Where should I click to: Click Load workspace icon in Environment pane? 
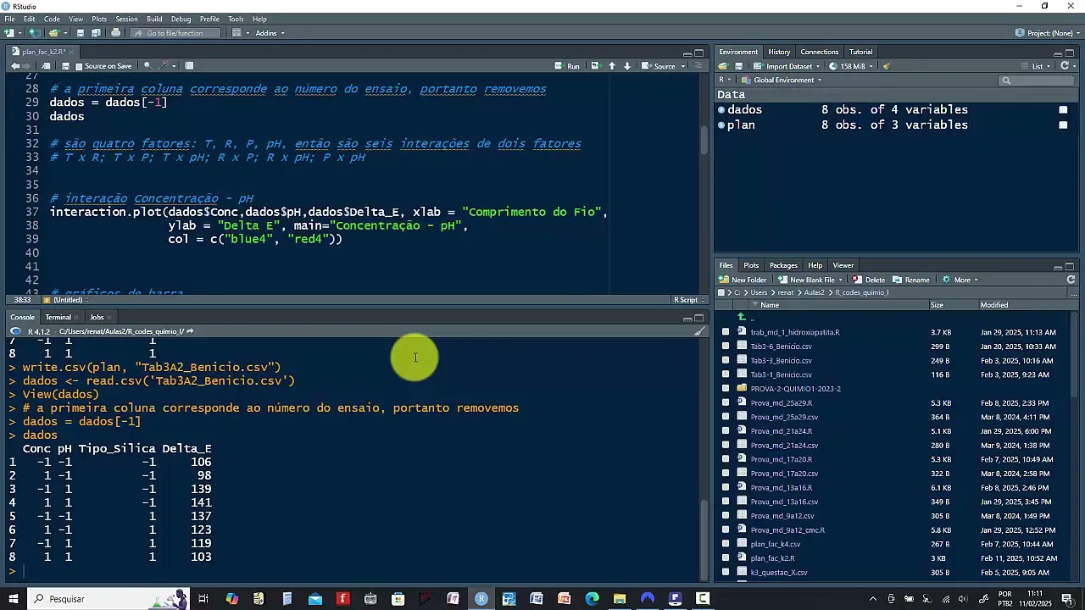723,66
